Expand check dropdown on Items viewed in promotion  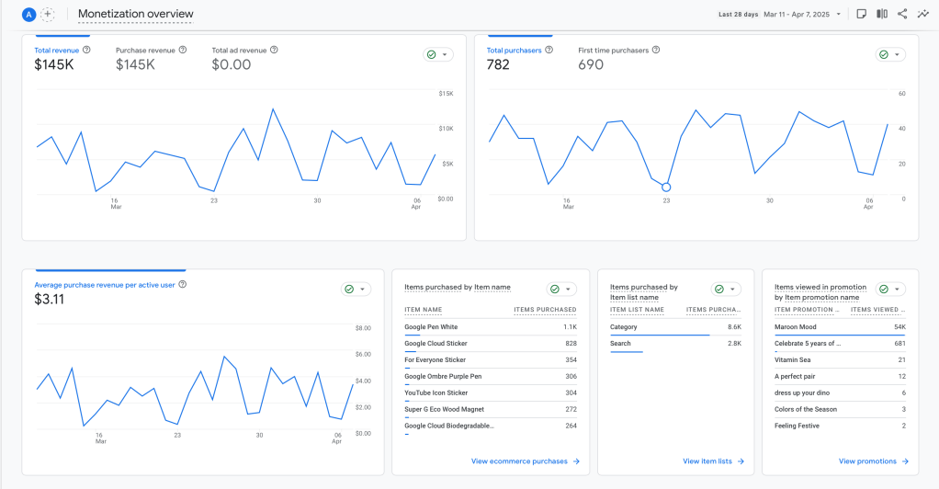click(890, 290)
